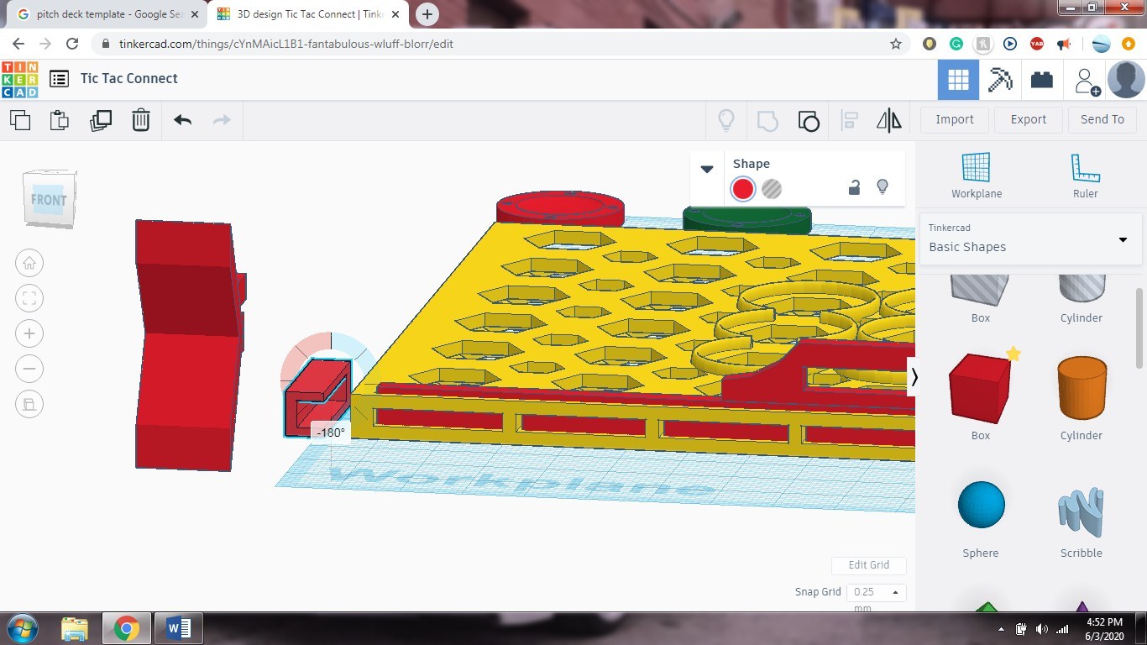
Task: Open the solid color picker swatch
Action: [x=742, y=189]
